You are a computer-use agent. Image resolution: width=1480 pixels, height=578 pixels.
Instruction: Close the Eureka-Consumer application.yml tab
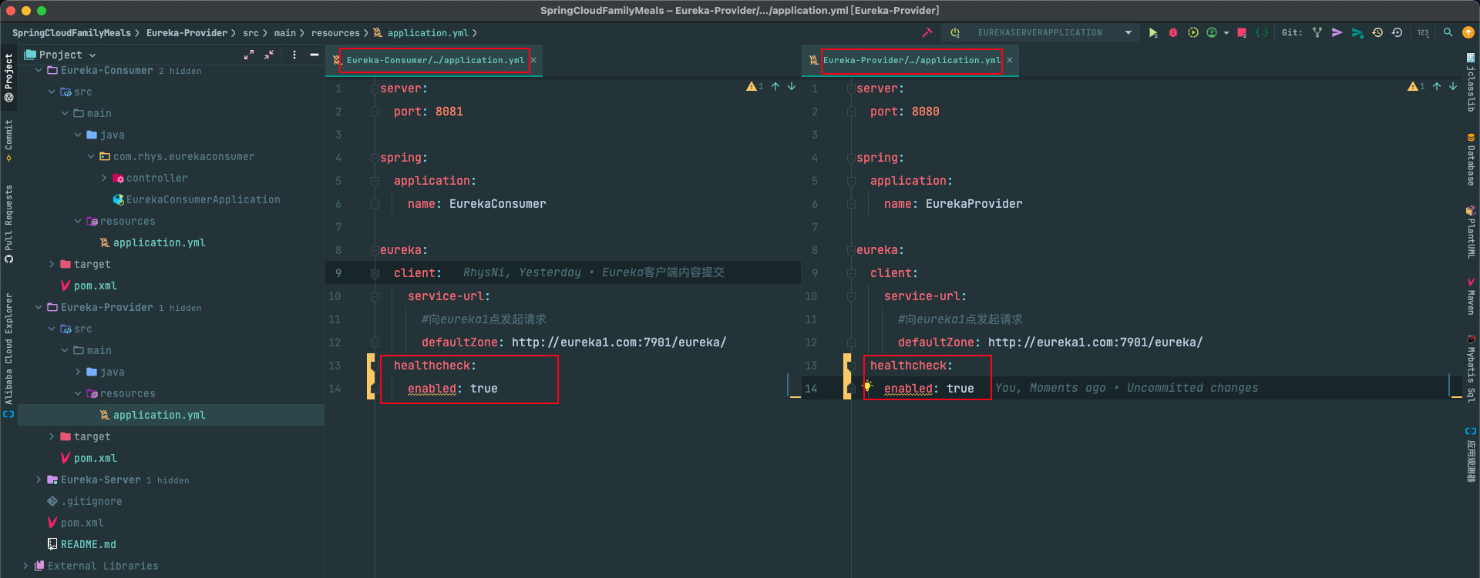tap(533, 60)
